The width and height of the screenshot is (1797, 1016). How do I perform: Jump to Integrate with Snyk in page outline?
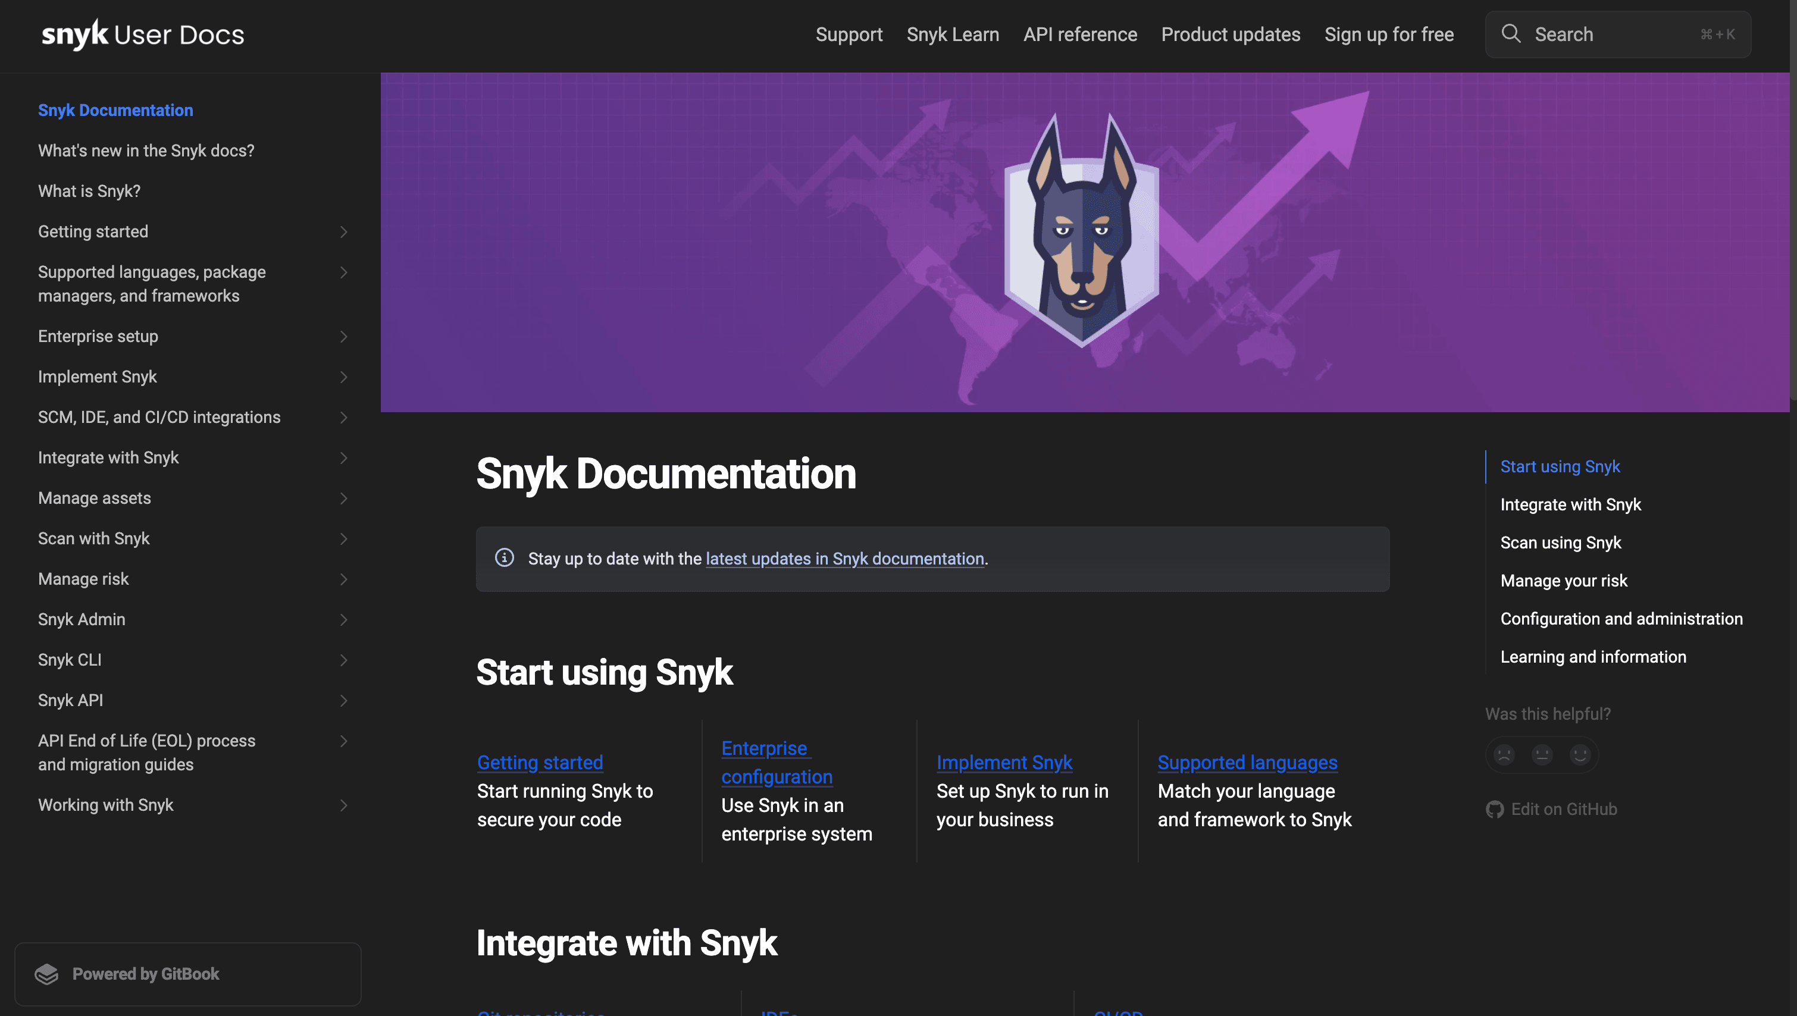(x=1570, y=504)
